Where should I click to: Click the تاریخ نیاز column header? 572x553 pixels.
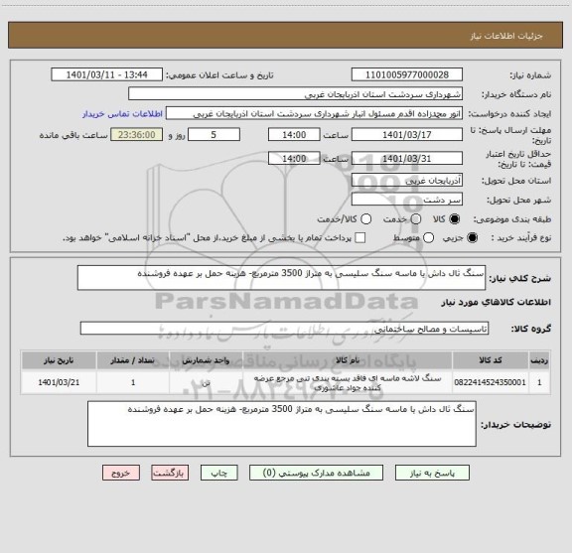pyautogui.click(x=59, y=360)
